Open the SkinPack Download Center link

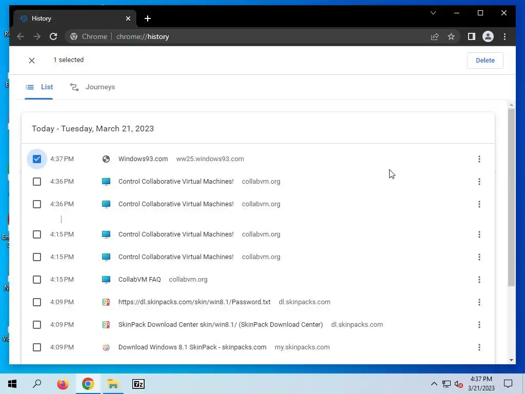220,325
